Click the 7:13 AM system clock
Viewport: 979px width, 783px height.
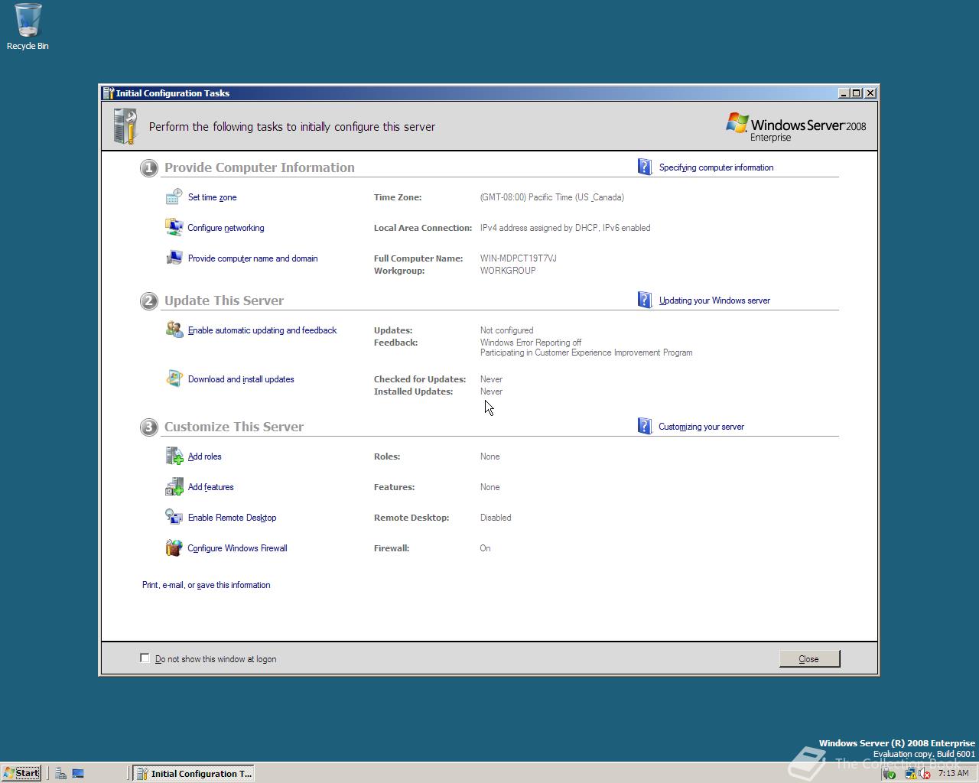[x=953, y=773]
